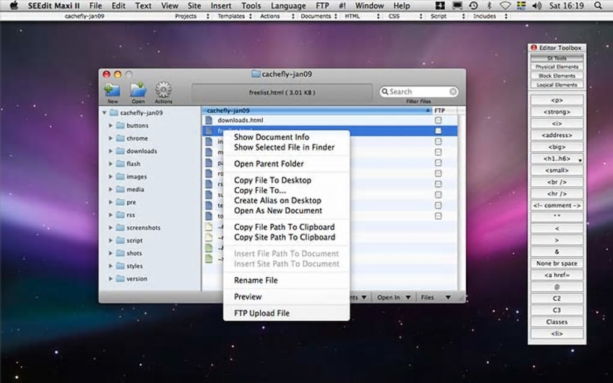
Task: Click the buttons folder icon
Action: click(x=120, y=125)
